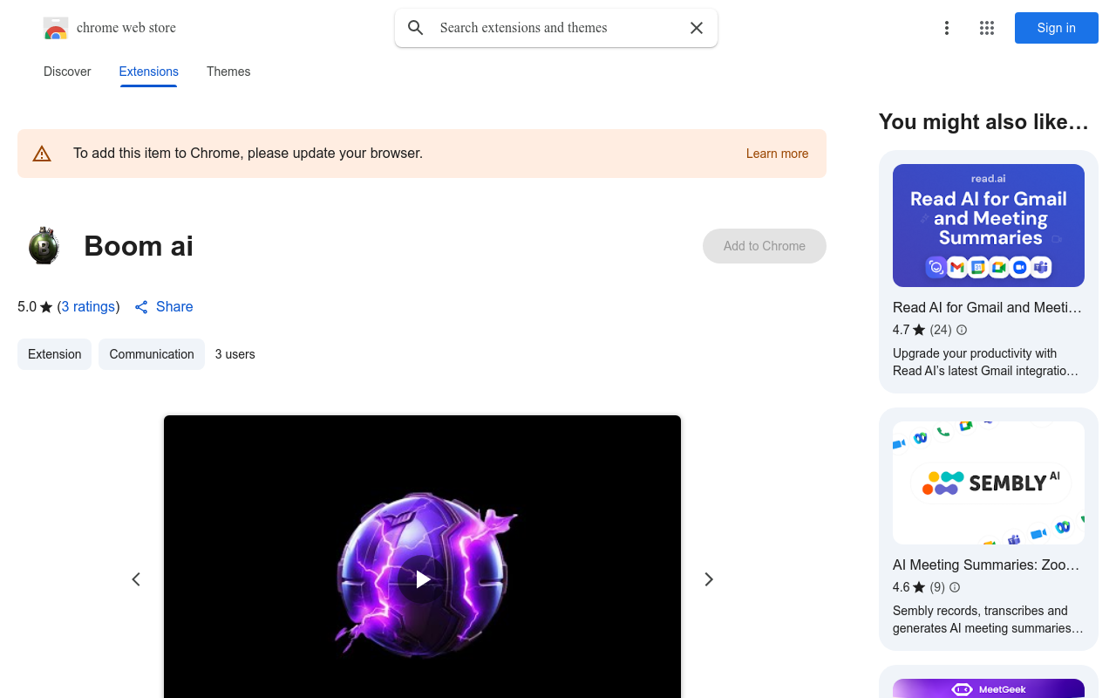The height and width of the screenshot is (698, 1116).
Task: Show previous slide with left arrow
Action: 136,579
